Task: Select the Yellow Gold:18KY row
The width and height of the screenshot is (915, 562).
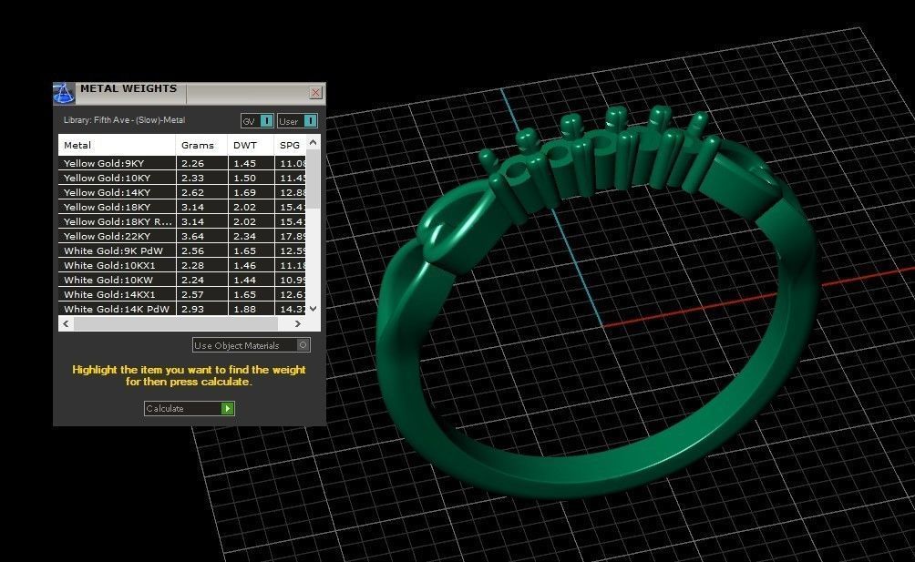Action: coord(182,207)
